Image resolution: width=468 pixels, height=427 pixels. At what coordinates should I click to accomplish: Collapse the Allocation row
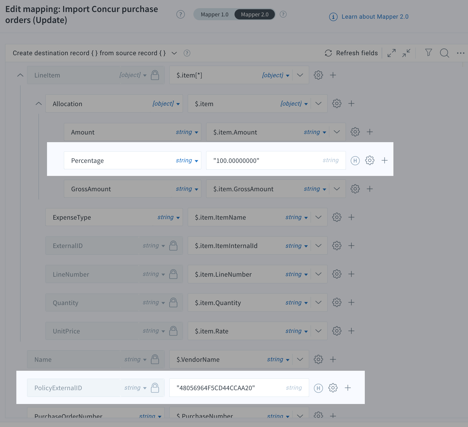click(39, 104)
